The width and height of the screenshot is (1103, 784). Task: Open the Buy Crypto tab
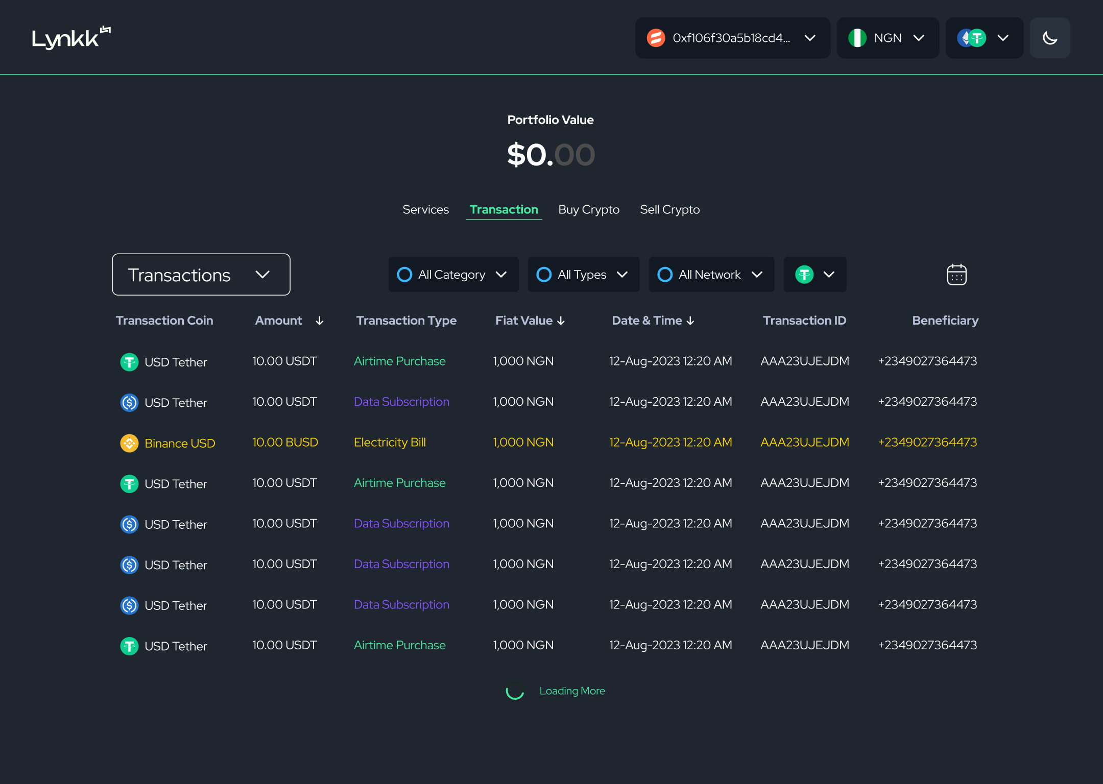coord(589,209)
